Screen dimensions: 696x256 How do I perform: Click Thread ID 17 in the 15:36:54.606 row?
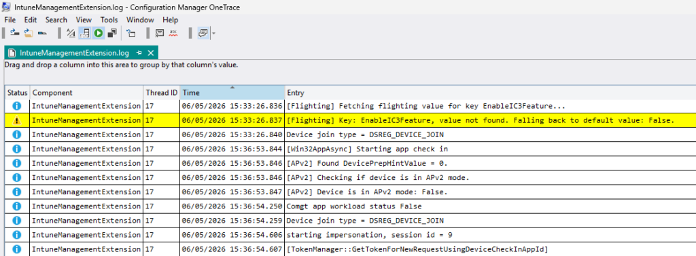tap(162, 235)
